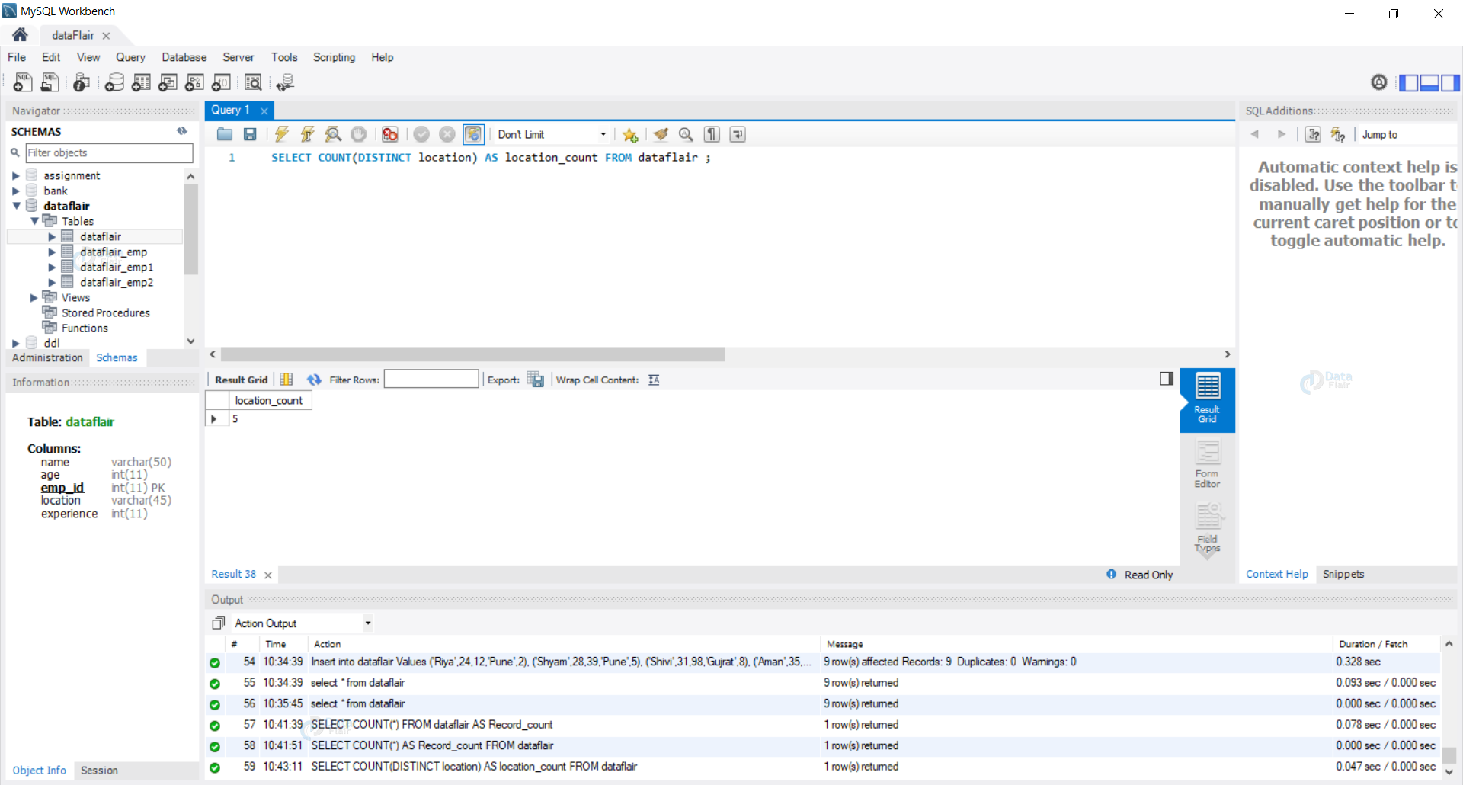Click the rollback transaction X icon

pyautogui.click(x=447, y=134)
